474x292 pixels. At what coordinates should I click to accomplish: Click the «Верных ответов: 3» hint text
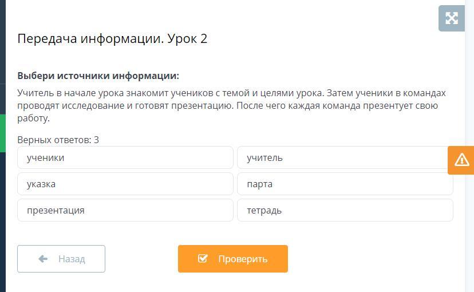coord(58,140)
